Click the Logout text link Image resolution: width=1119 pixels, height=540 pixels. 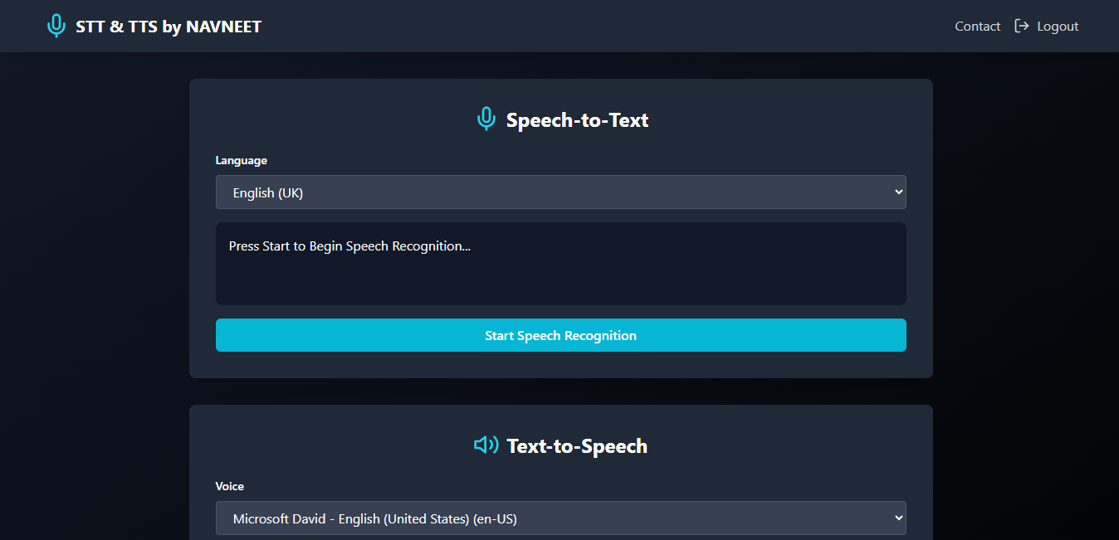click(x=1058, y=27)
